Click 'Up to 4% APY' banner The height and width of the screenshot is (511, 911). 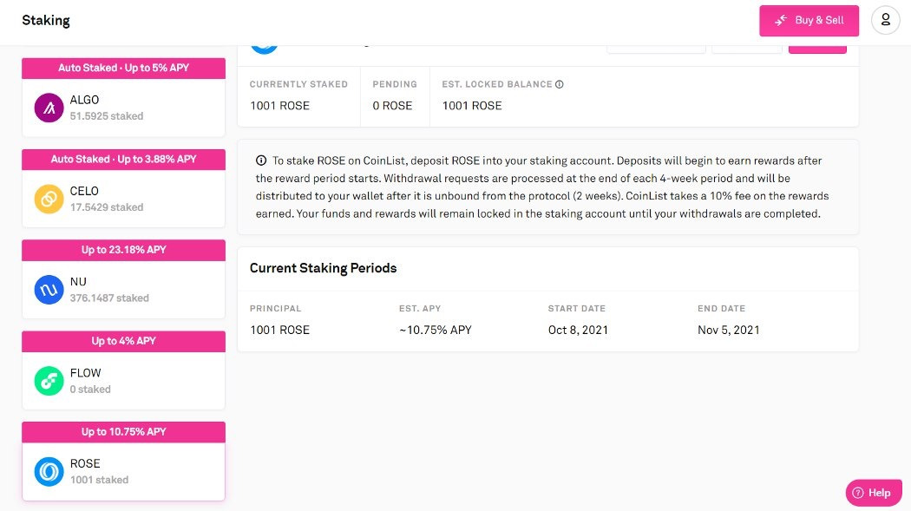point(123,341)
